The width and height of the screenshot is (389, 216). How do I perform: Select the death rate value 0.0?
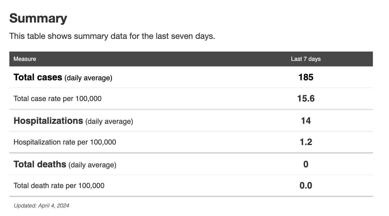point(306,185)
